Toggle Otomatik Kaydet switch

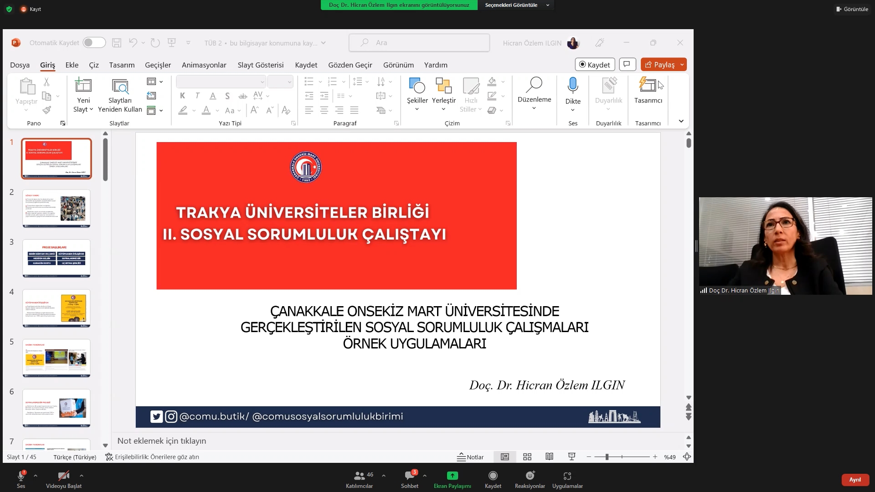tap(94, 42)
